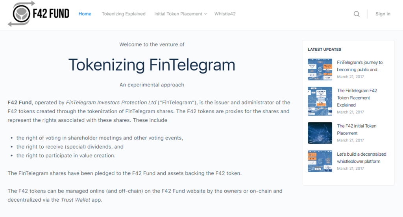Open thumbnail for Token Placement Explained post
This screenshot has height=217, width=403.
coord(320,101)
